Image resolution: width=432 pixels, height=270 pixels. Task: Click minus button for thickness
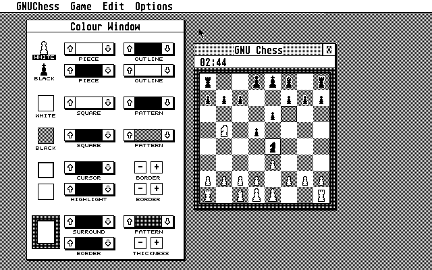tap(140, 242)
